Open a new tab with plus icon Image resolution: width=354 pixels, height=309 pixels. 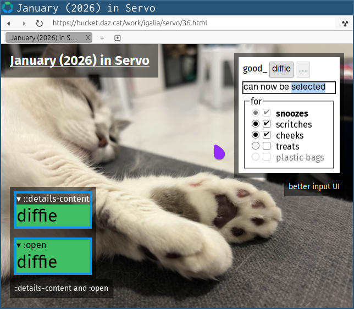102,38
